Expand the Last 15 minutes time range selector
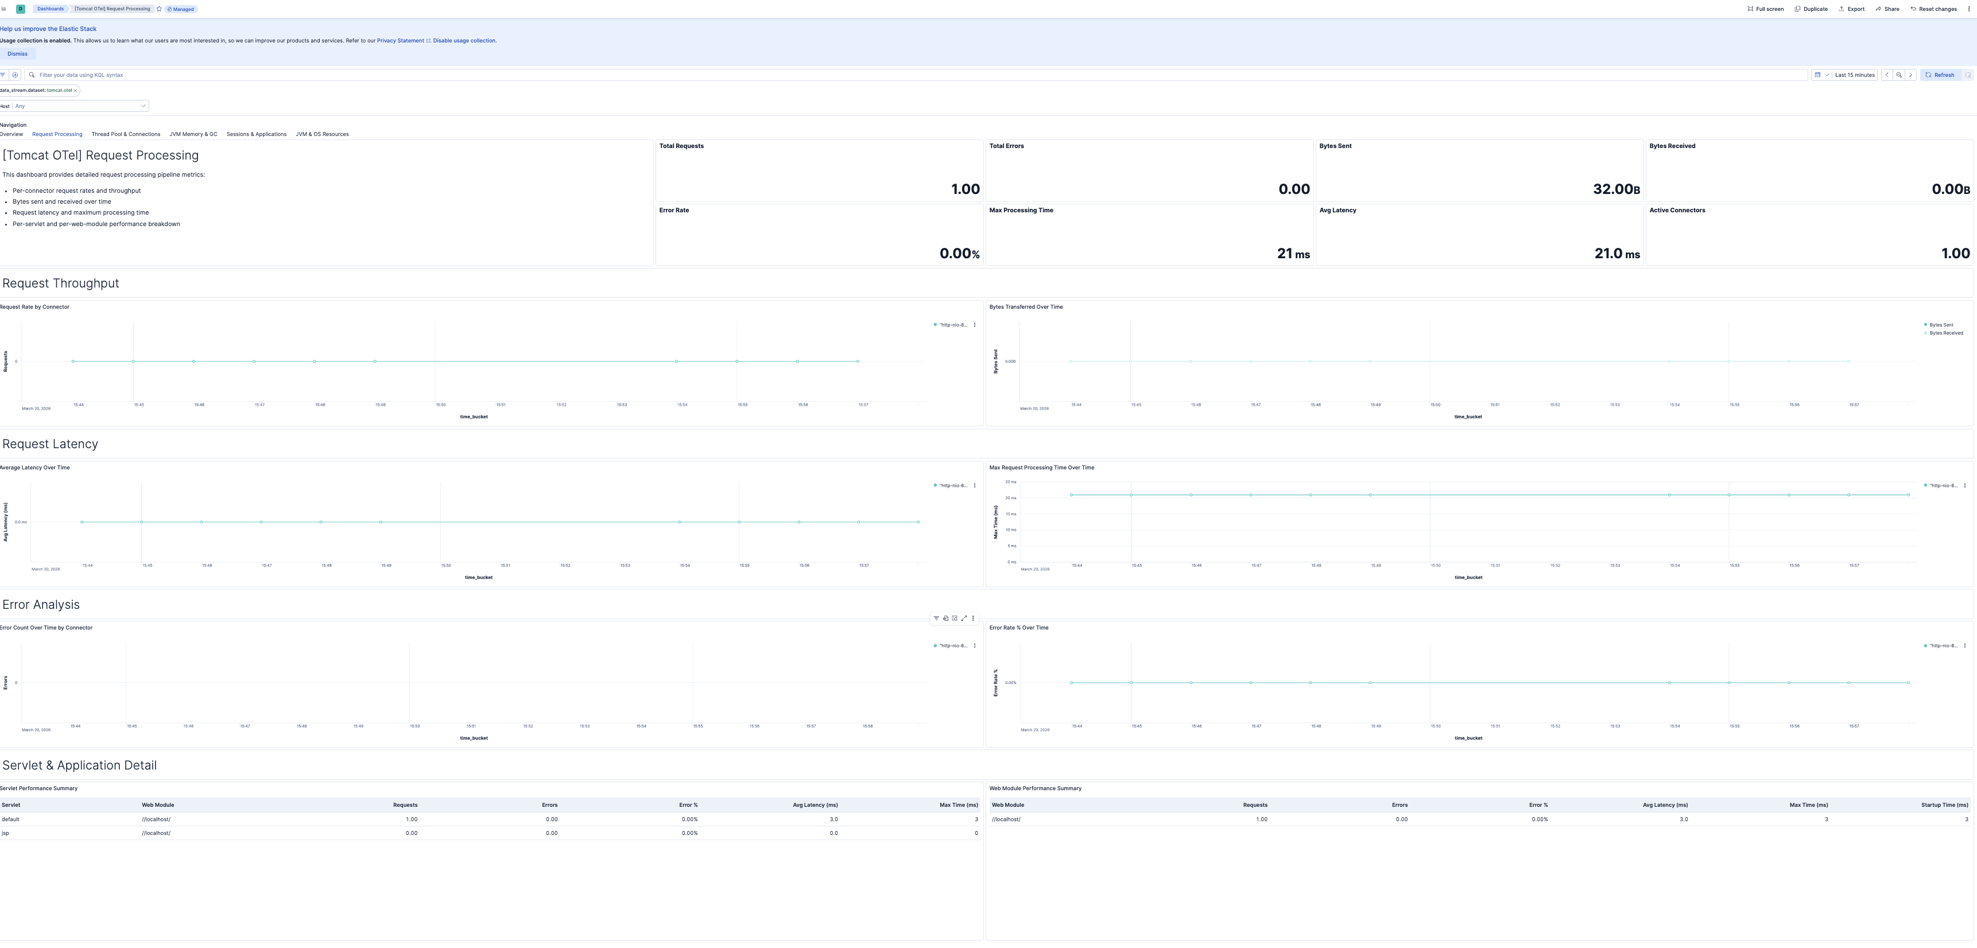 tap(1855, 75)
